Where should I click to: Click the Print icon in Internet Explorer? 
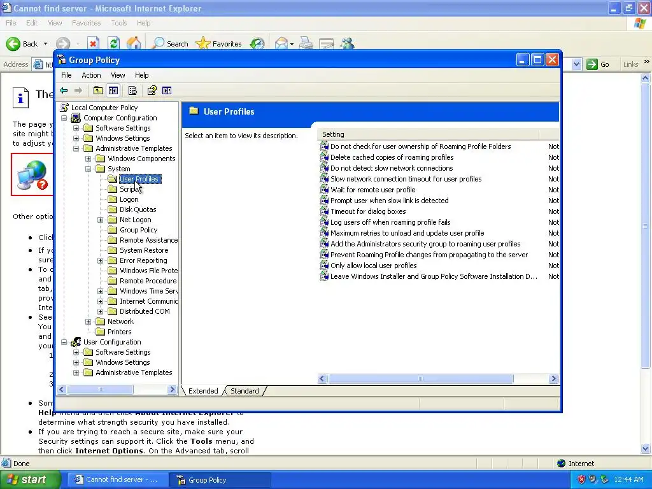click(x=306, y=44)
